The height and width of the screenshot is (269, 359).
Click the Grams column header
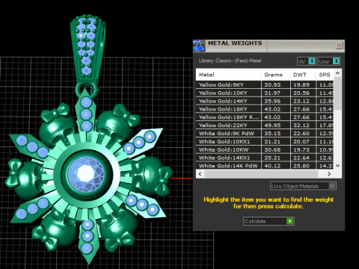pyautogui.click(x=275, y=75)
